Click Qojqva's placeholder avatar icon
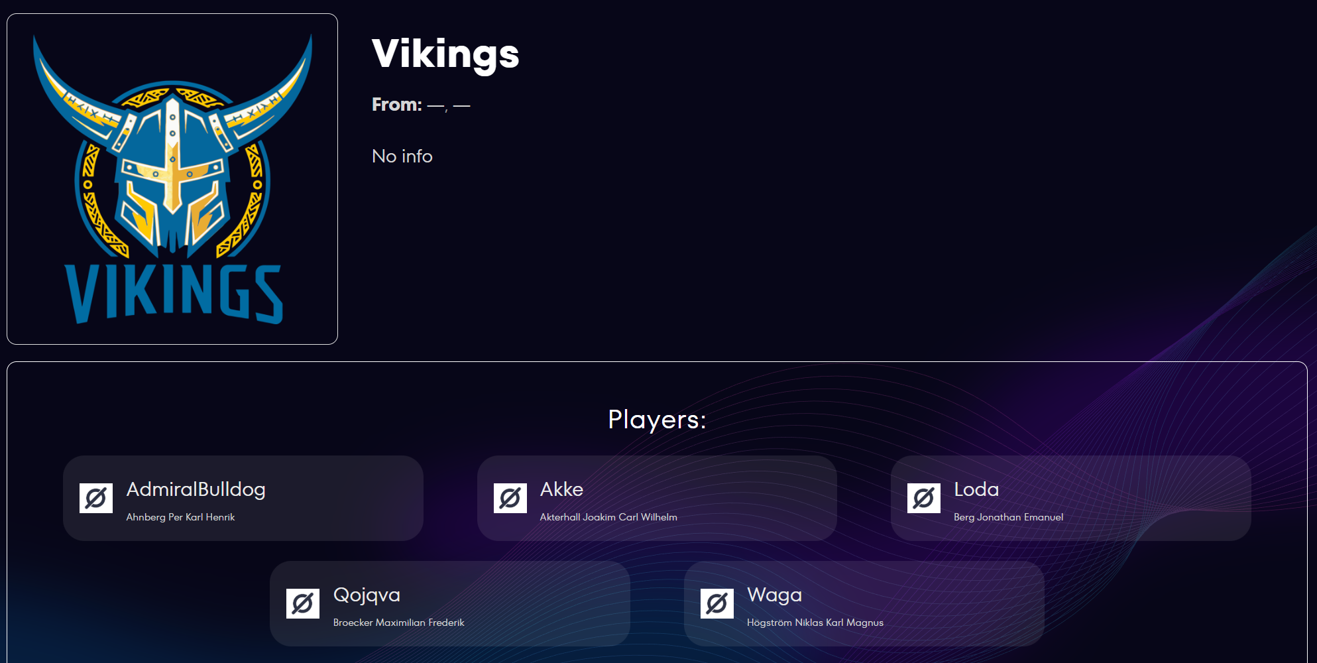Screen dimensions: 1317x663 (x=303, y=603)
